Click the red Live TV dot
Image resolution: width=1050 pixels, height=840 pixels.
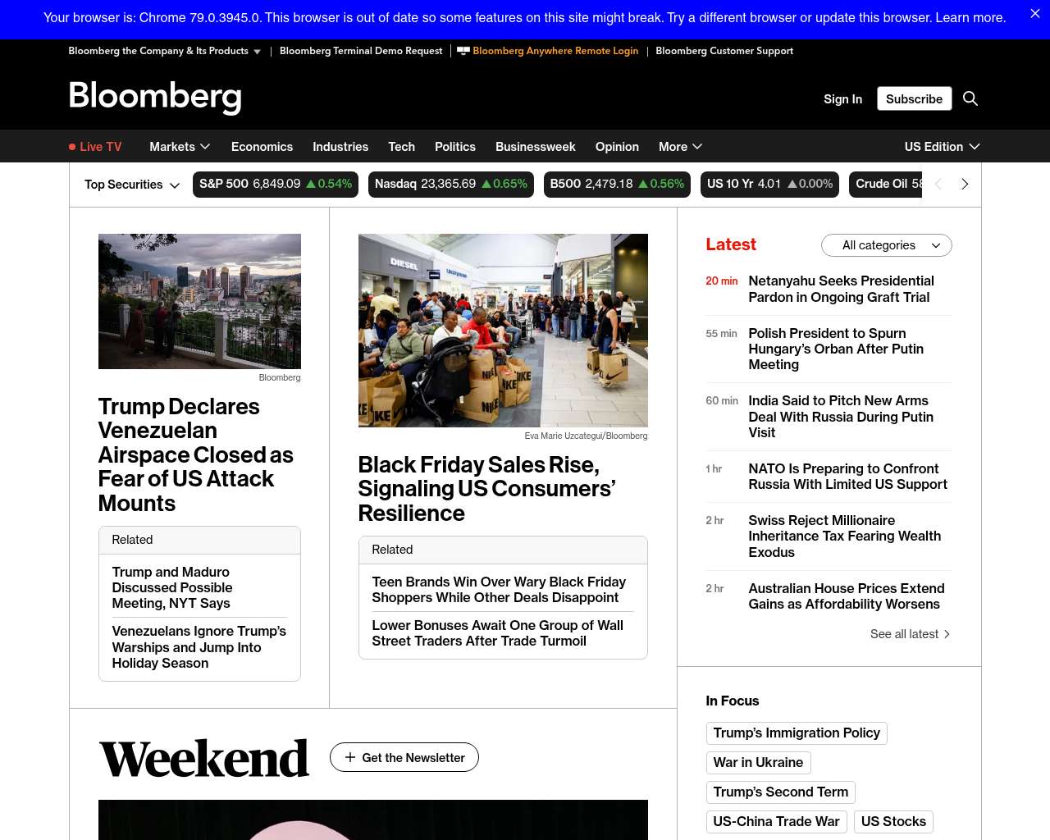tap(72, 147)
